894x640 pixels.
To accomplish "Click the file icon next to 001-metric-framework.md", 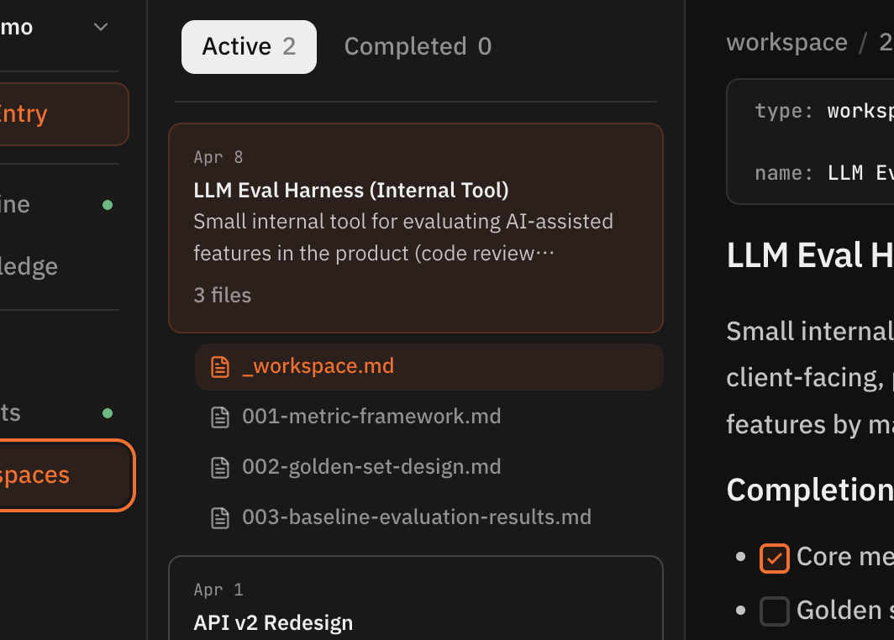I will [x=220, y=417].
